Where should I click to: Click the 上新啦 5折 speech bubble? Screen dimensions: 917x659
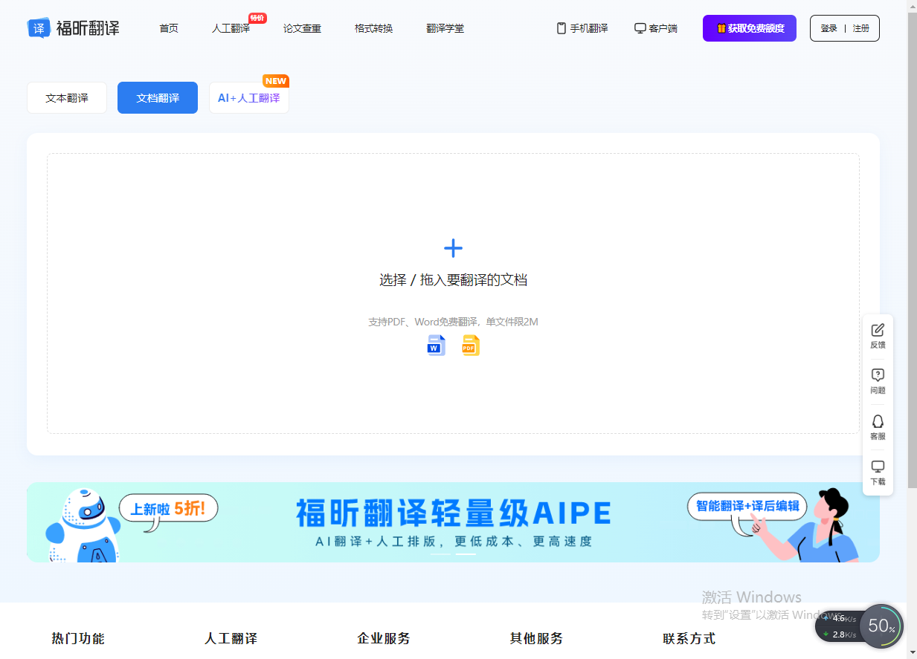170,509
